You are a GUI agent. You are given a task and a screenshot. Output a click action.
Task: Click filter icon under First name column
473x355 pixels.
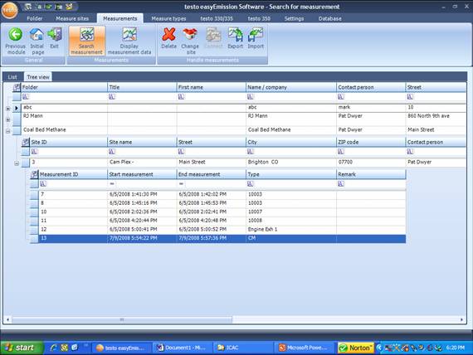pyautogui.click(x=181, y=96)
